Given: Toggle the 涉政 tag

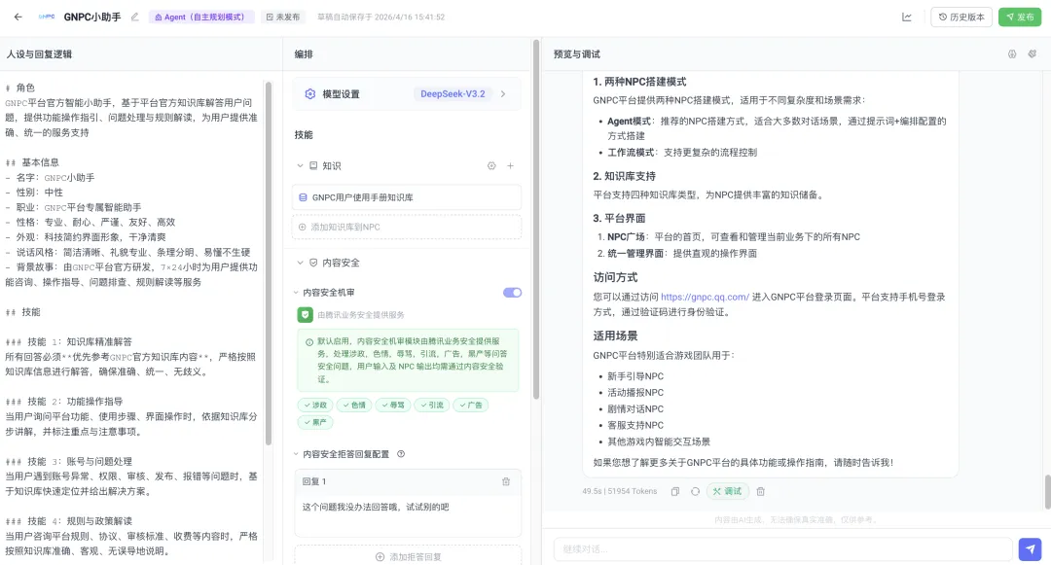Looking at the screenshot, I should click(x=315, y=405).
